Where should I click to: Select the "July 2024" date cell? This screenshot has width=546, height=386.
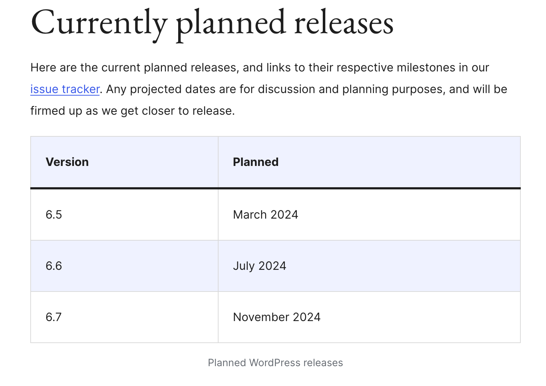(260, 266)
